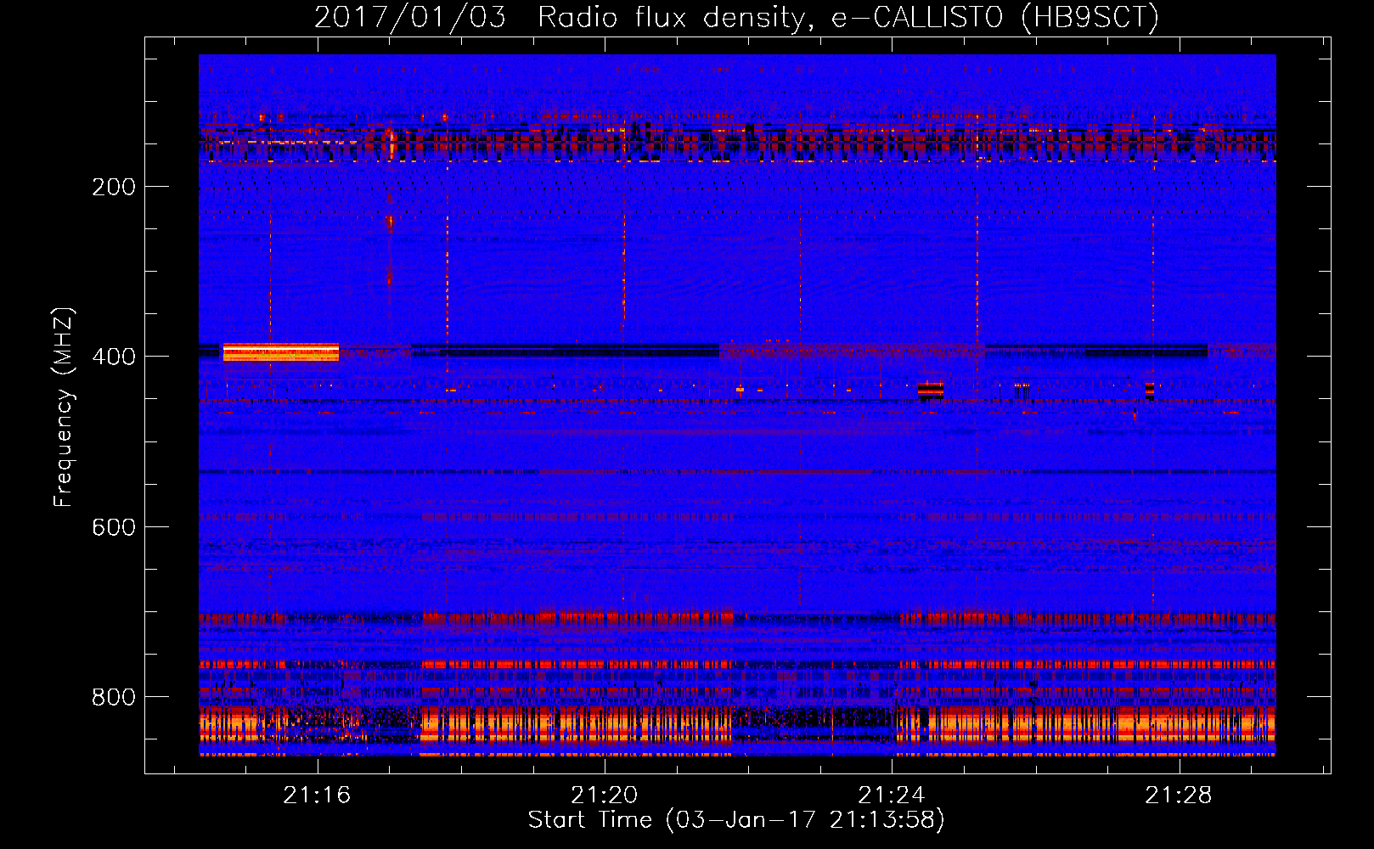Image resolution: width=1374 pixels, height=849 pixels.
Task: Click the '200' frequency axis label
Action: tap(114, 187)
